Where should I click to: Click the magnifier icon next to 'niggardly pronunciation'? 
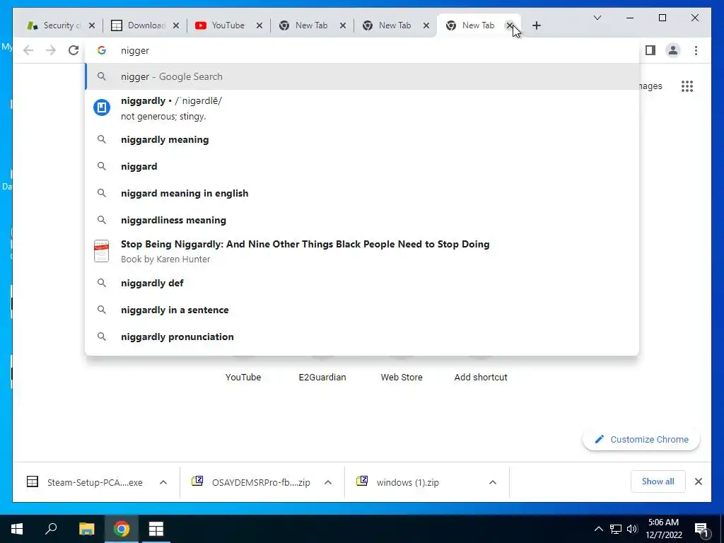(102, 337)
